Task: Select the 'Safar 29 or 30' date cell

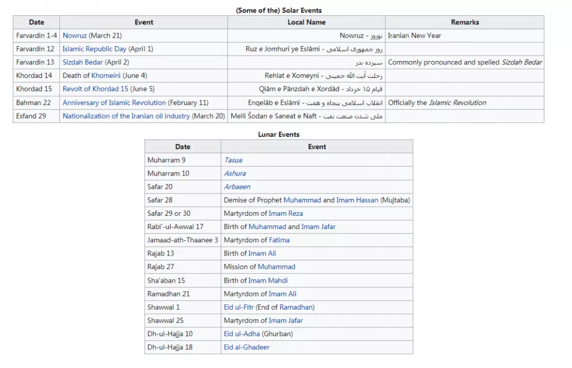Action: coord(183,214)
